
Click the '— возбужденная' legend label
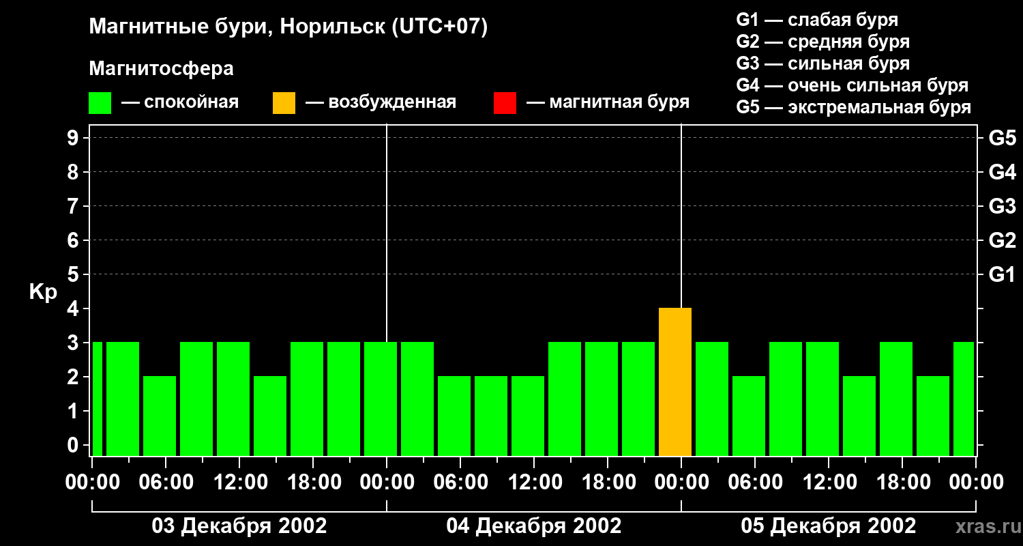coord(381,102)
